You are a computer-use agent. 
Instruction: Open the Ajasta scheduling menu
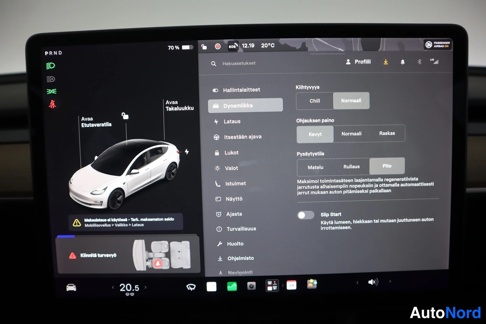coord(229,214)
